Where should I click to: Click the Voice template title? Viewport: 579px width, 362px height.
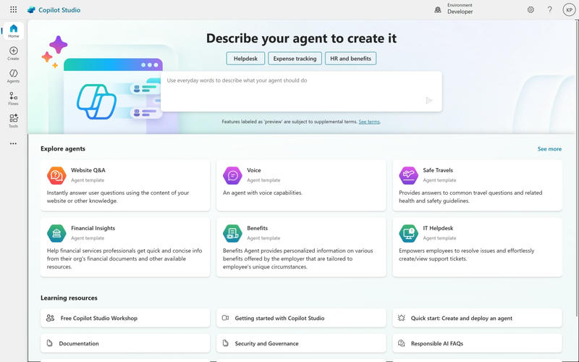(254, 170)
